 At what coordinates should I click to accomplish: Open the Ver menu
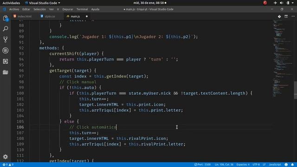(x=52, y=9)
